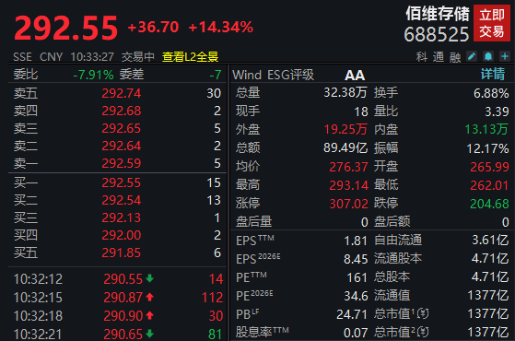Select the 卖四 price 292.68
This screenshot has height=341, width=515.
pyautogui.click(x=122, y=111)
